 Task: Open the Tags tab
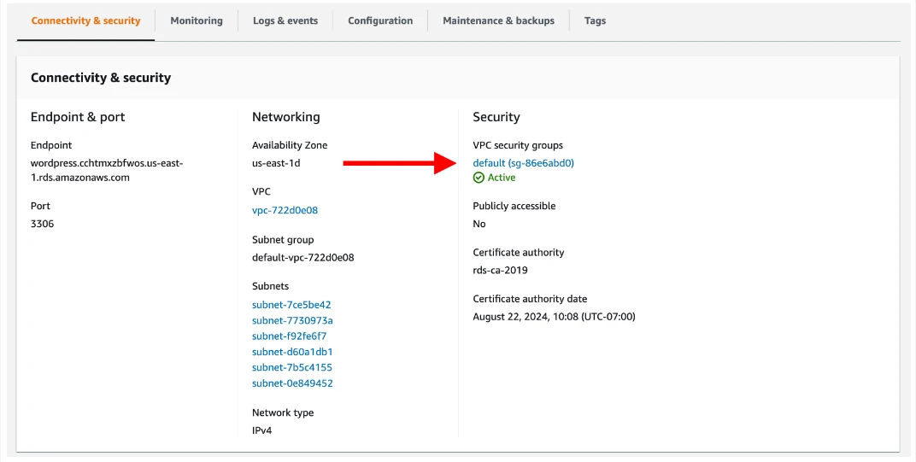point(595,20)
